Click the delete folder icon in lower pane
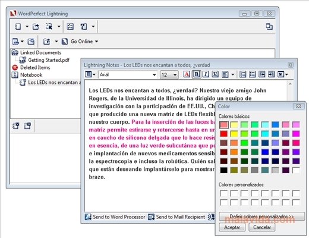Screen dimensions: 309x238 click(x=27, y=126)
